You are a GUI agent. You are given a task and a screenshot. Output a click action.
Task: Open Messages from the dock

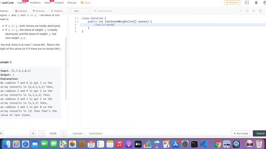coord(54,144)
